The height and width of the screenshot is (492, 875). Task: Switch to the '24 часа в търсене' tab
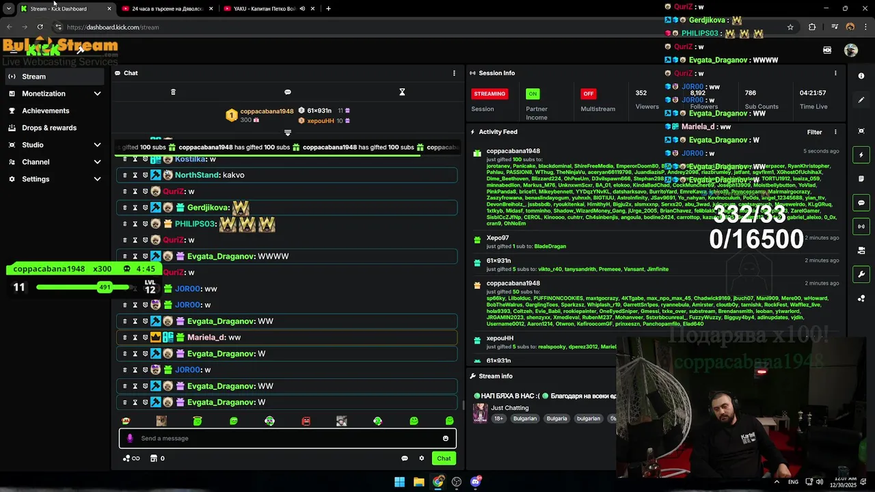coord(167,9)
